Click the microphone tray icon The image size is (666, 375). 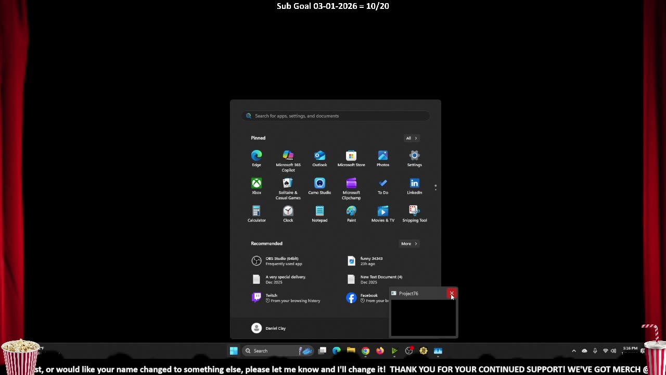coord(595,351)
